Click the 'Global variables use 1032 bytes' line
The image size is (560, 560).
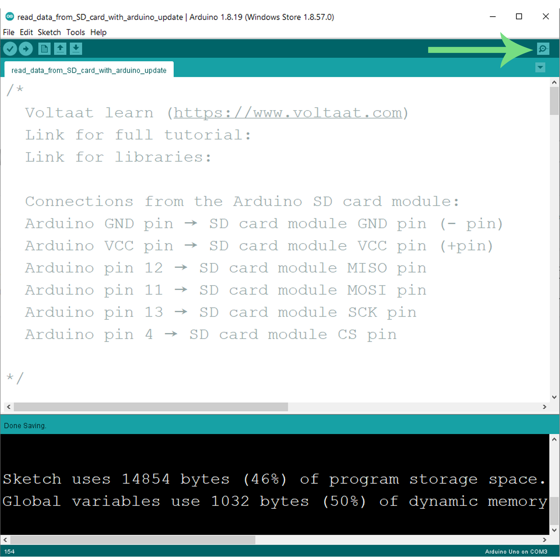click(275, 502)
